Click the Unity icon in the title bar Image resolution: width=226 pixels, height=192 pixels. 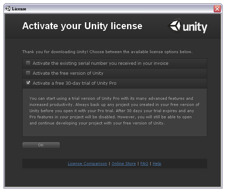point(8,9)
